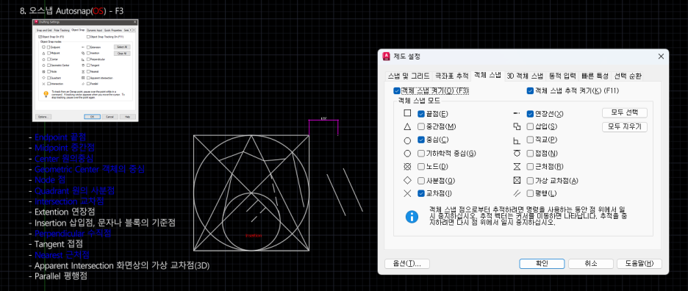Screen dimensions: 688x291
Task: Click the text 'Parallel 평행점'
Action: [60, 276]
